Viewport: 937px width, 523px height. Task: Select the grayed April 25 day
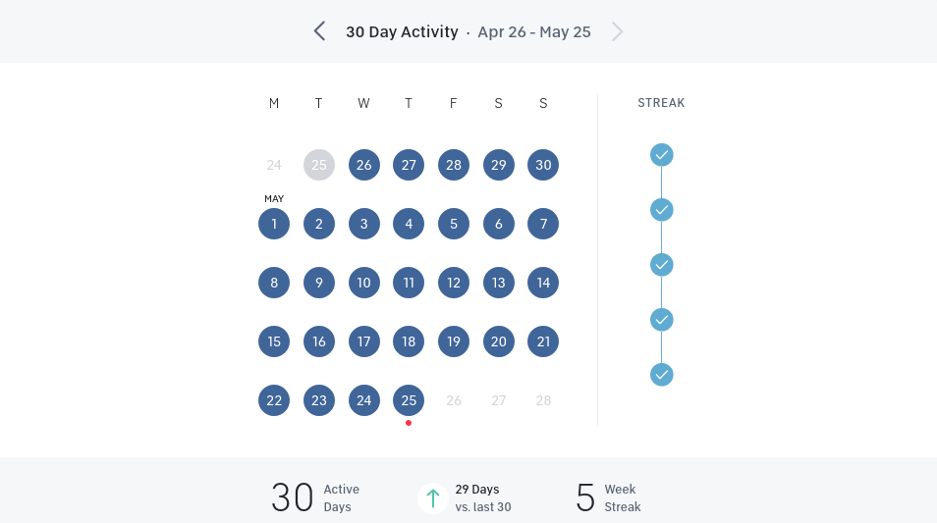tap(319, 165)
